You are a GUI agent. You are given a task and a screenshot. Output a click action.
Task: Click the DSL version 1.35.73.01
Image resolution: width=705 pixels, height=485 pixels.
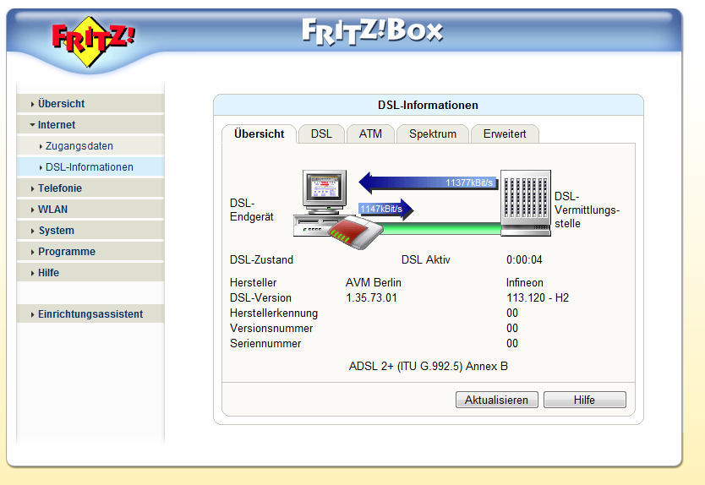(x=371, y=298)
